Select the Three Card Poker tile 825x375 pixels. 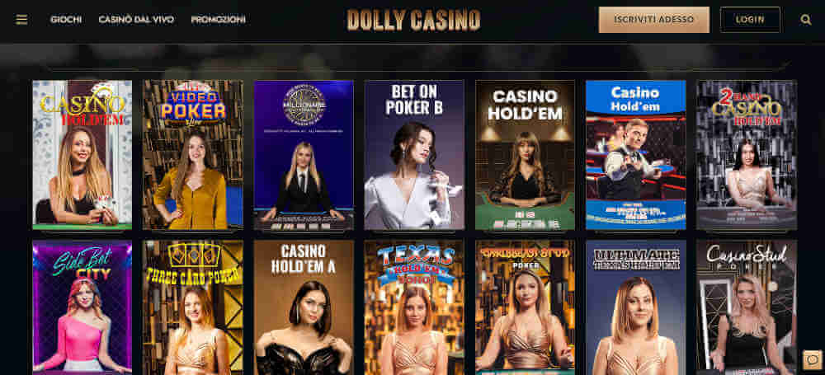(x=193, y=307)
